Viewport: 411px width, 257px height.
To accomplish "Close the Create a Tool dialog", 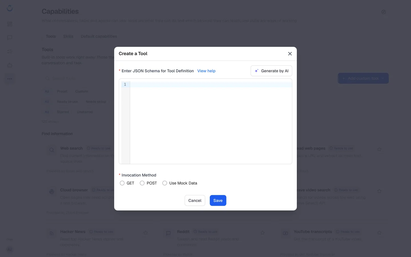I will tap(290, 54).
